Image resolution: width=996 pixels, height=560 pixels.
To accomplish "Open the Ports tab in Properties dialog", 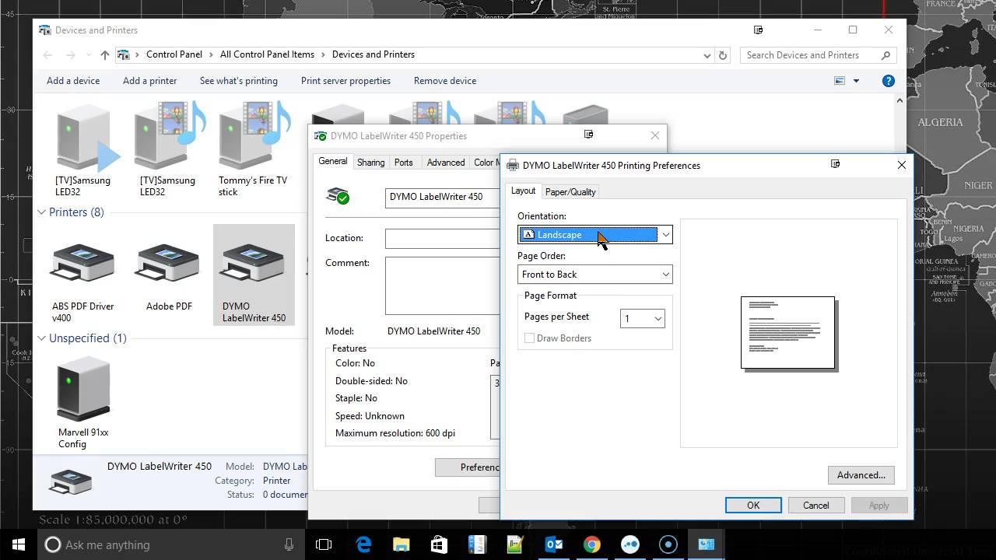I will 403,163.
